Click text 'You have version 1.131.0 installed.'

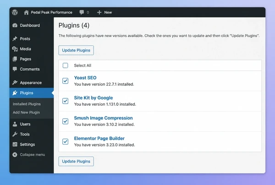[105, 104]
